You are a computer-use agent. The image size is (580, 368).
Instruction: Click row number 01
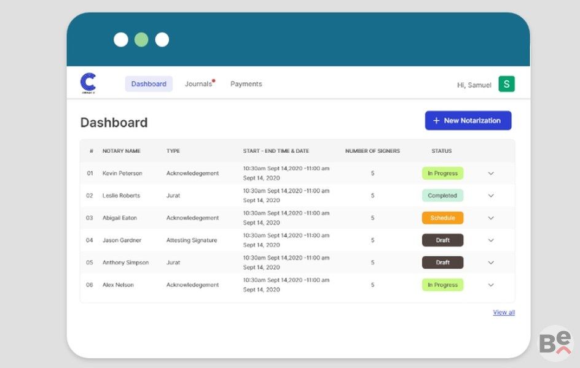coord(90,173)
